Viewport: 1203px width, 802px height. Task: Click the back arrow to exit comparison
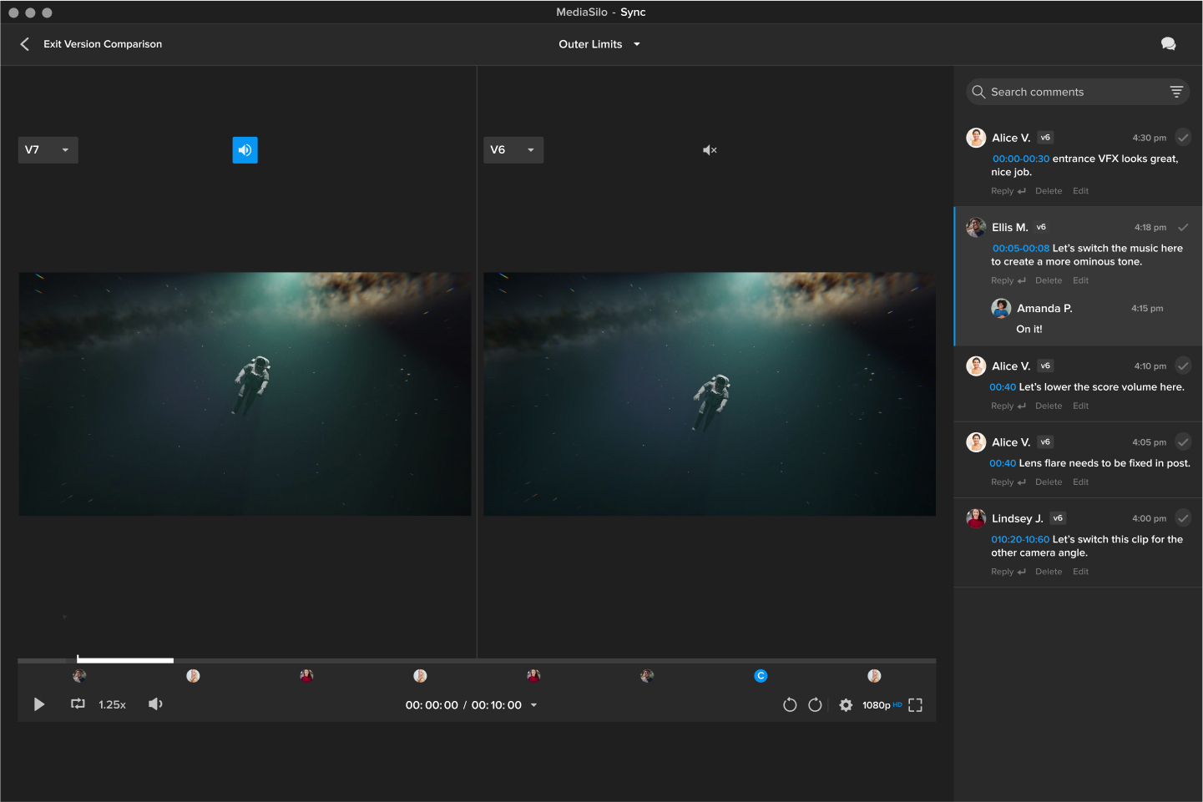24,43
